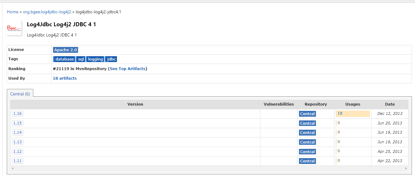This screenshot has height=176, width=415.
Task: Open See Top Artifacts link
Action: pos(127,69)
